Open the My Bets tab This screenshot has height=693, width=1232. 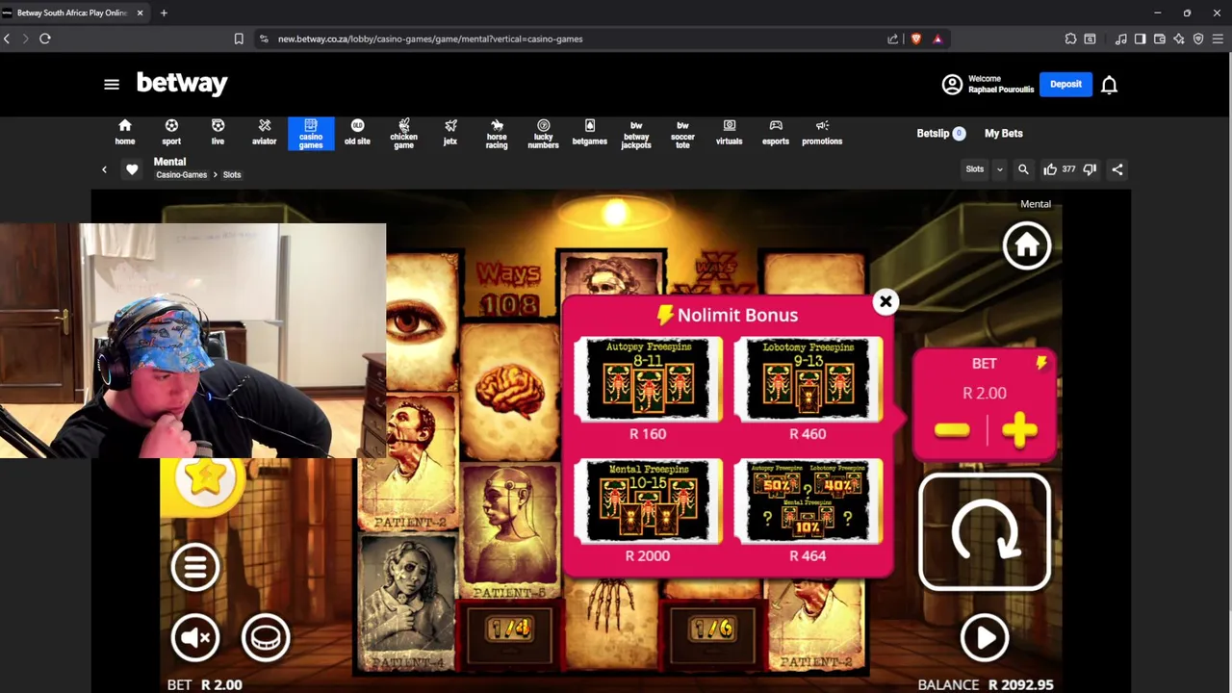point(1004,134)
